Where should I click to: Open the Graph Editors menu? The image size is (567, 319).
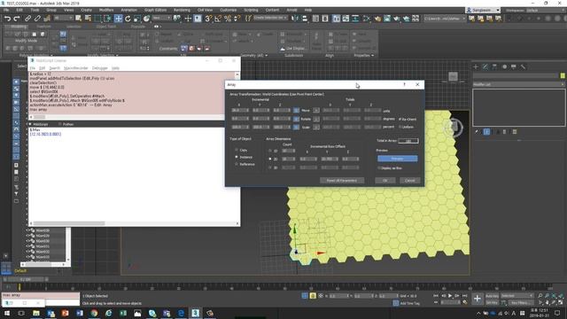pos(156,10)
